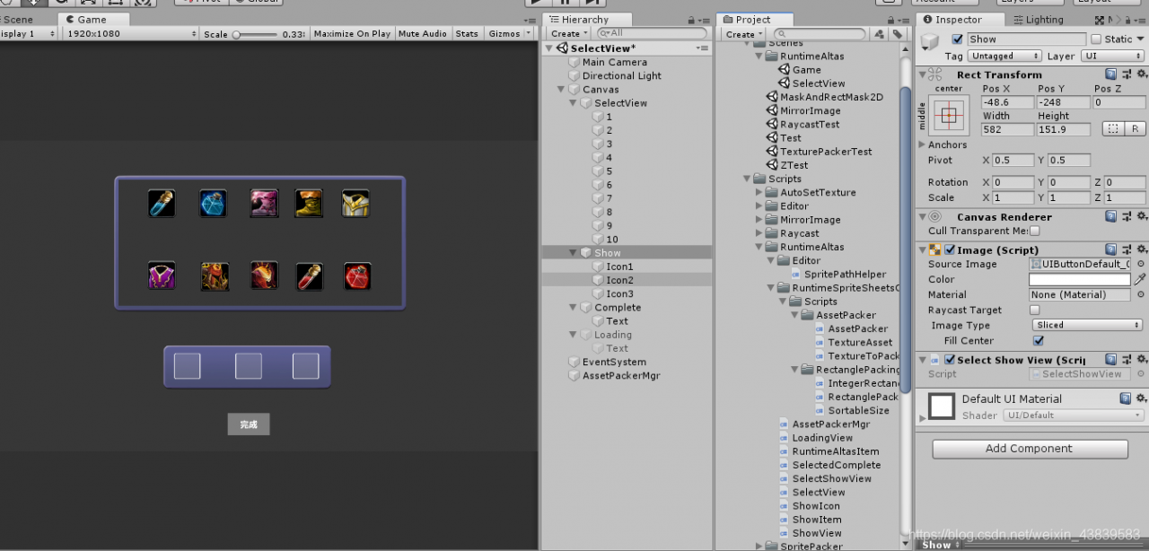Disable the Image (Script) component checkbox
The image size is (1149, 551).
click(950, 250)
